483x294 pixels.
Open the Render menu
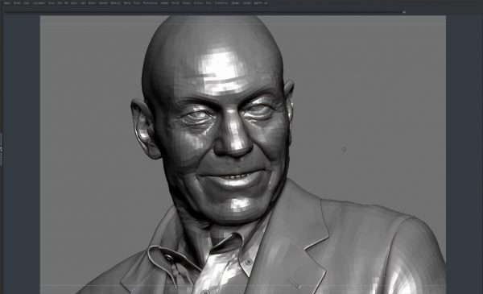[164, 3]
